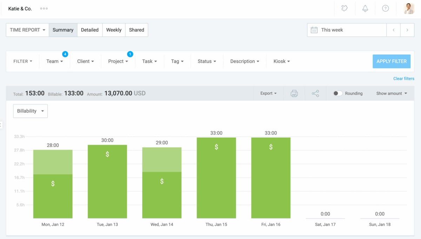421x239 pixels.
Task: Open the Billability dropdown
Action: pyautogui.click(x=30, y=111)
